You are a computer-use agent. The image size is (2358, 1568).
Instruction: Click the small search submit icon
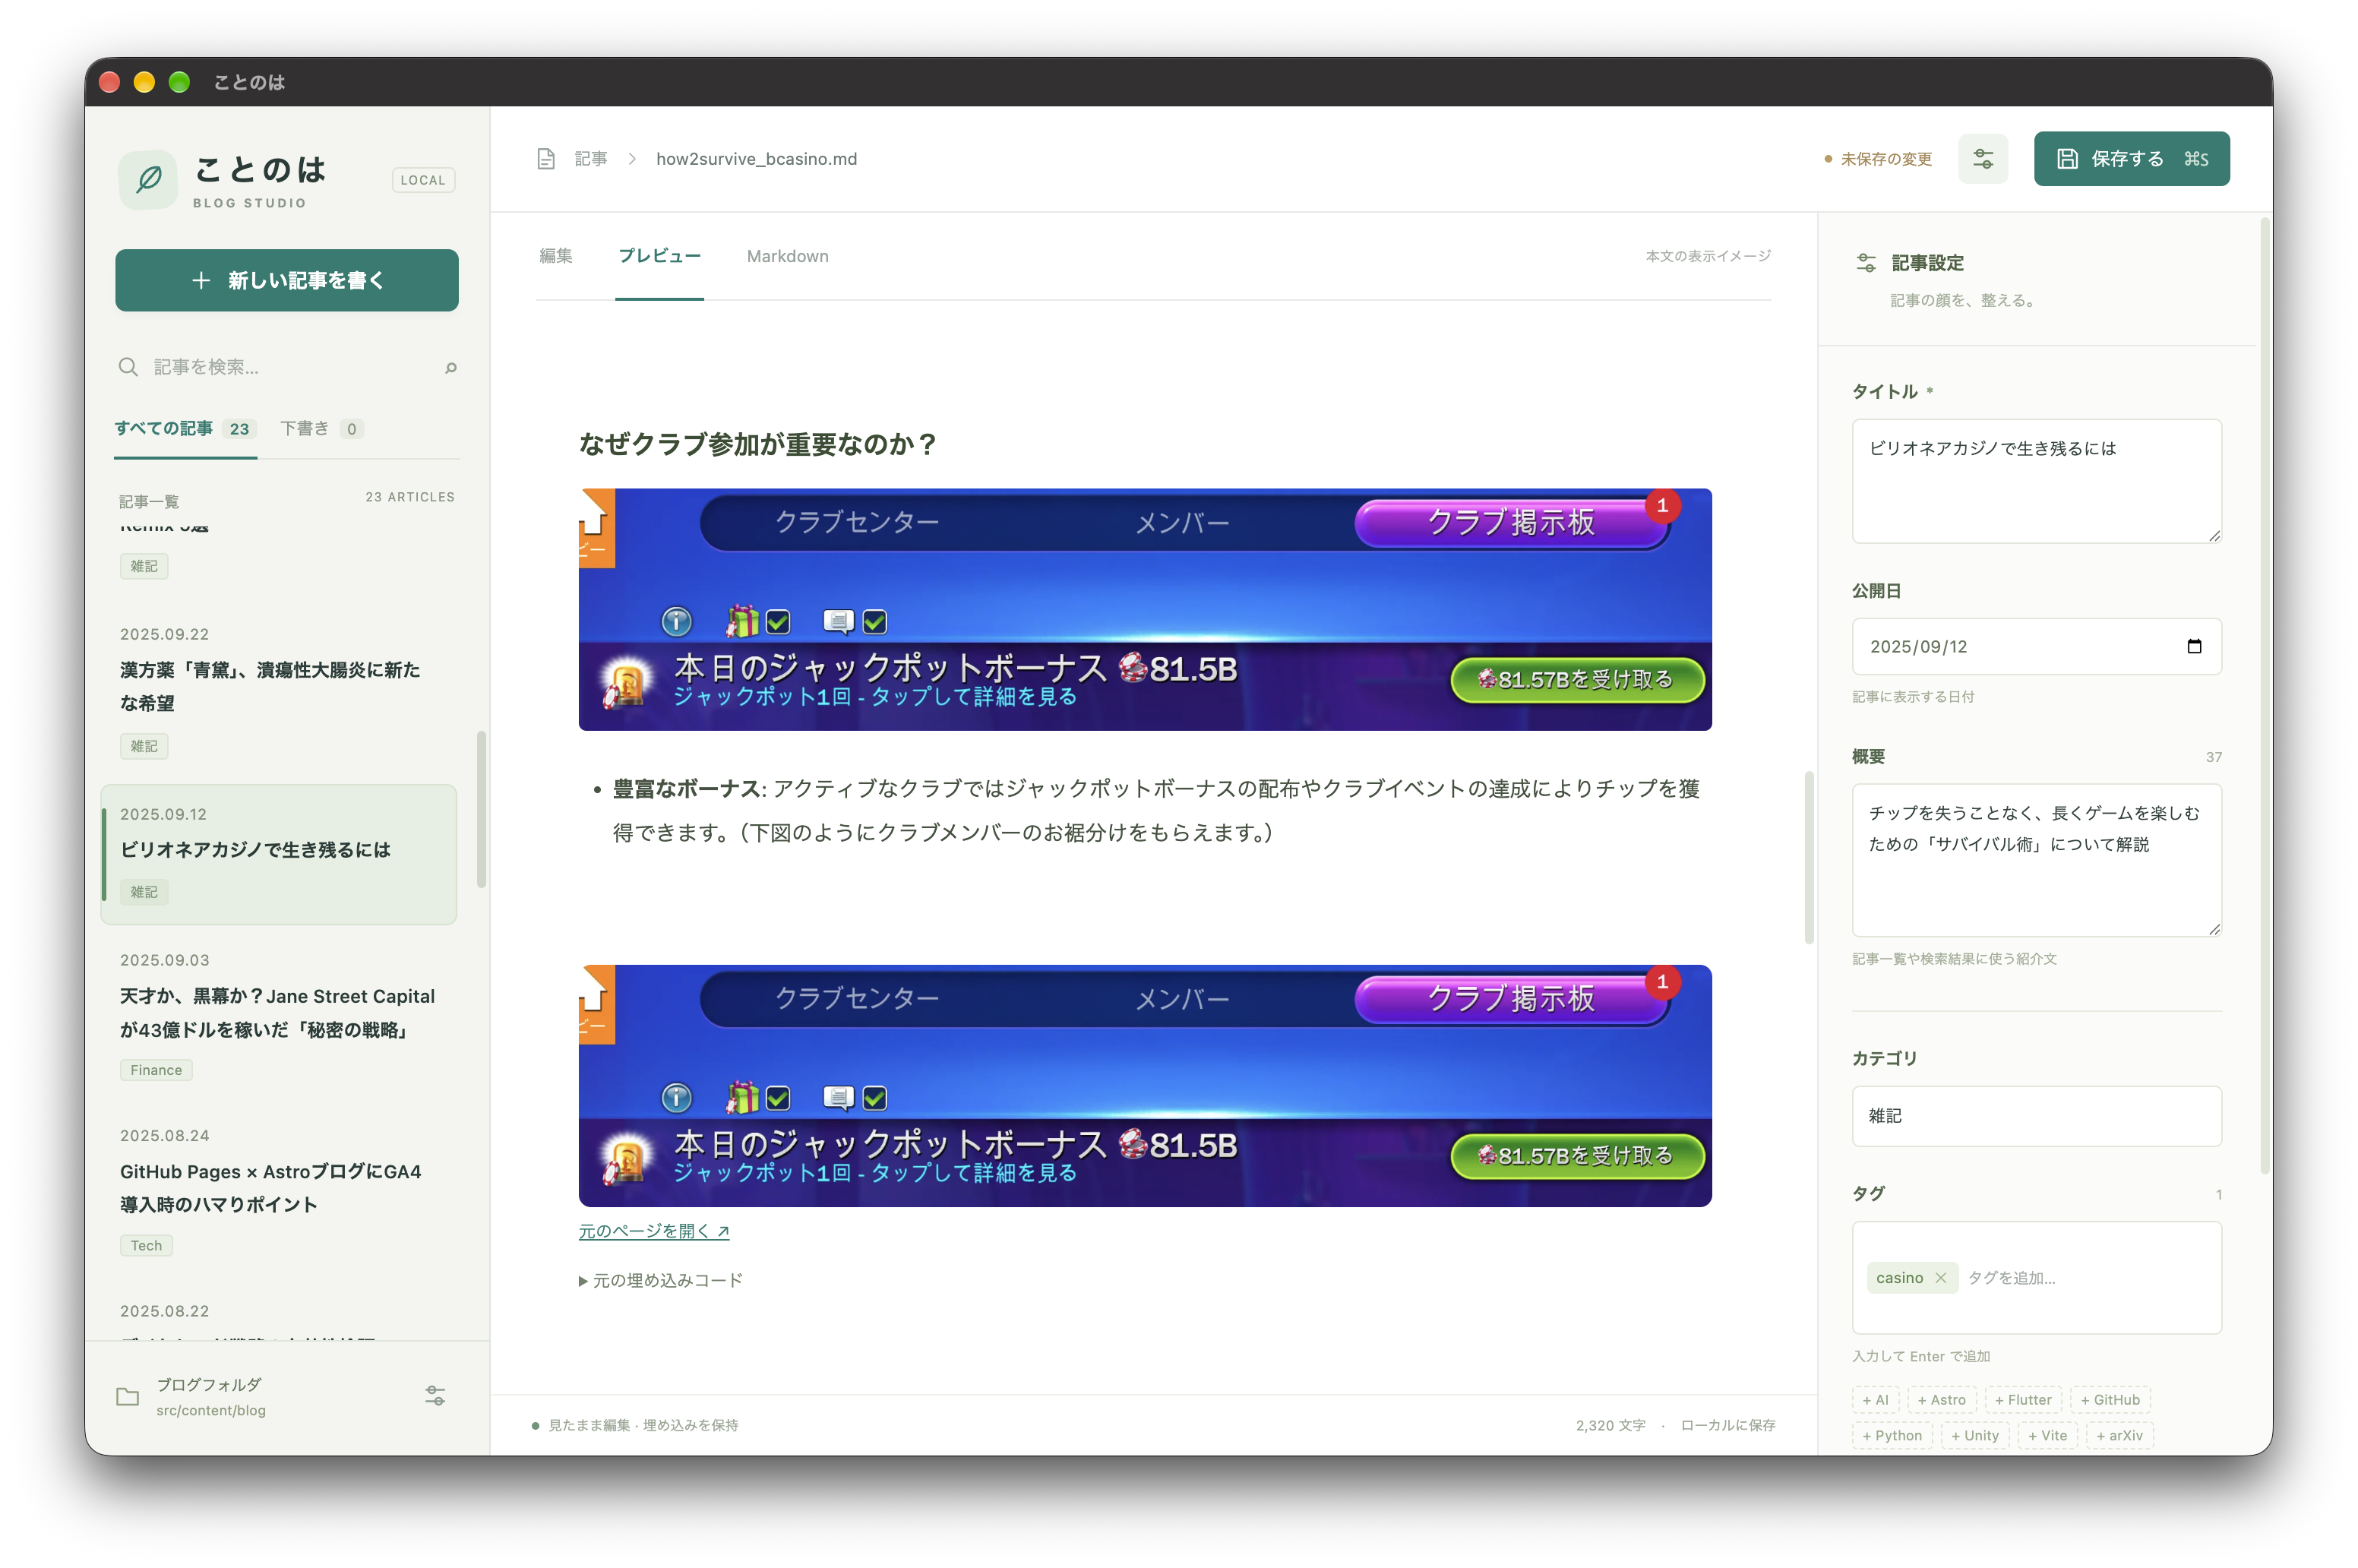tap(451, 368)
